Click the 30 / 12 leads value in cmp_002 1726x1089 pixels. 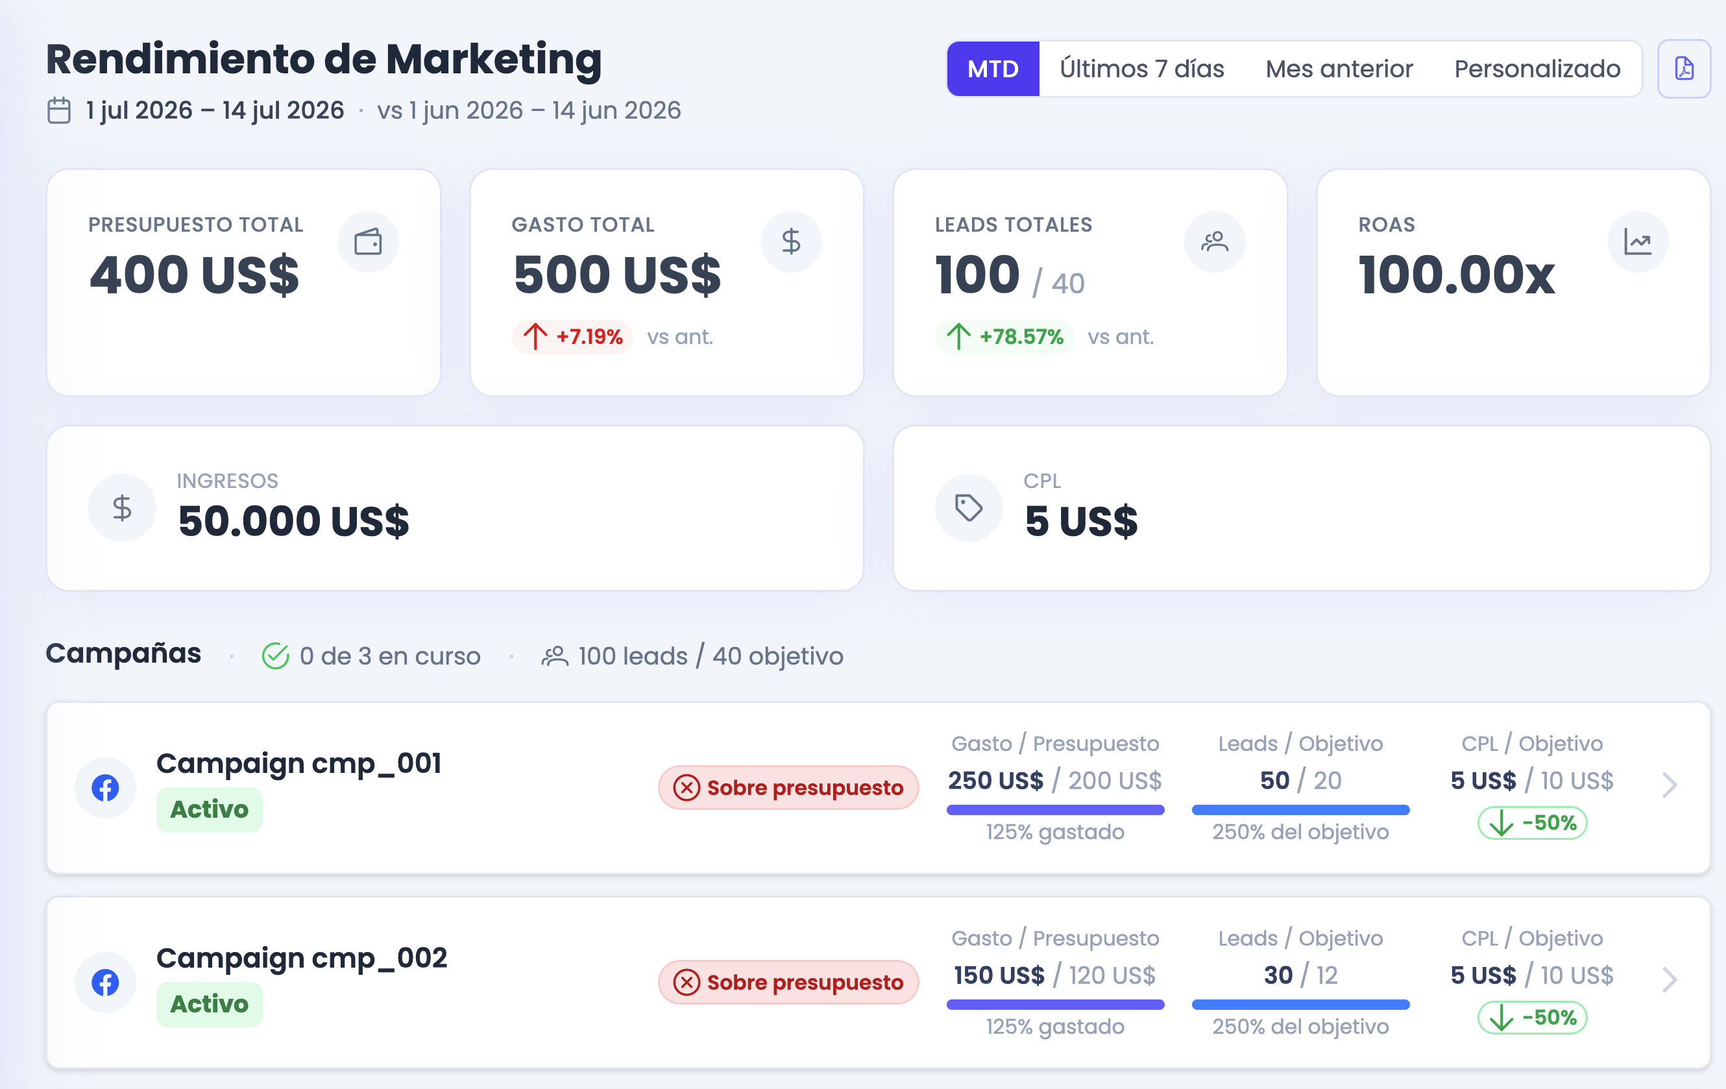[1300, 975]
